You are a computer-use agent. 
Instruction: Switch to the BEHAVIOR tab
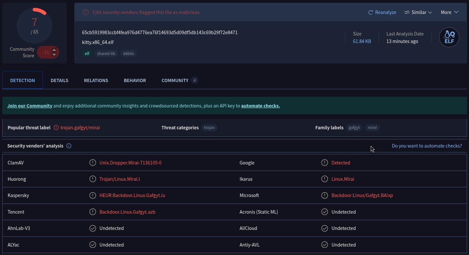pyautogui.click(x=135, y=80)
